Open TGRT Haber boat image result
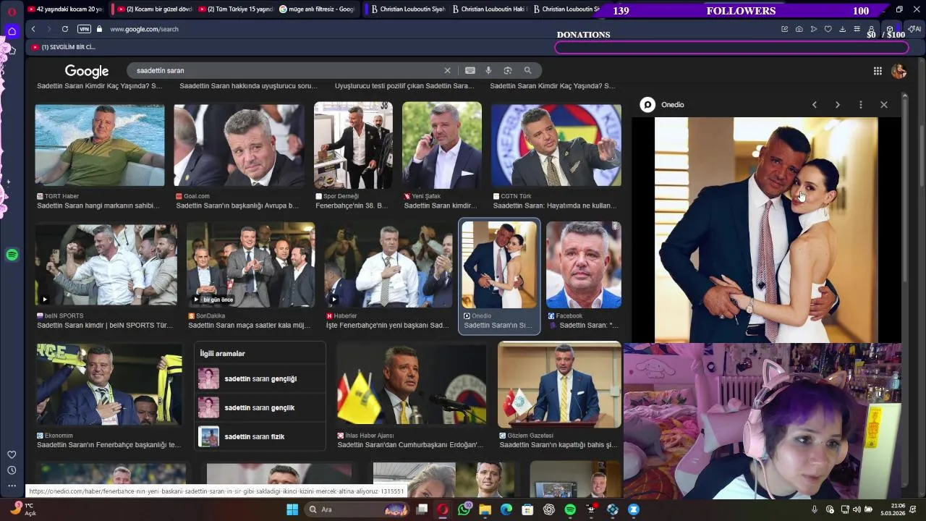 [x=100, y=145]
